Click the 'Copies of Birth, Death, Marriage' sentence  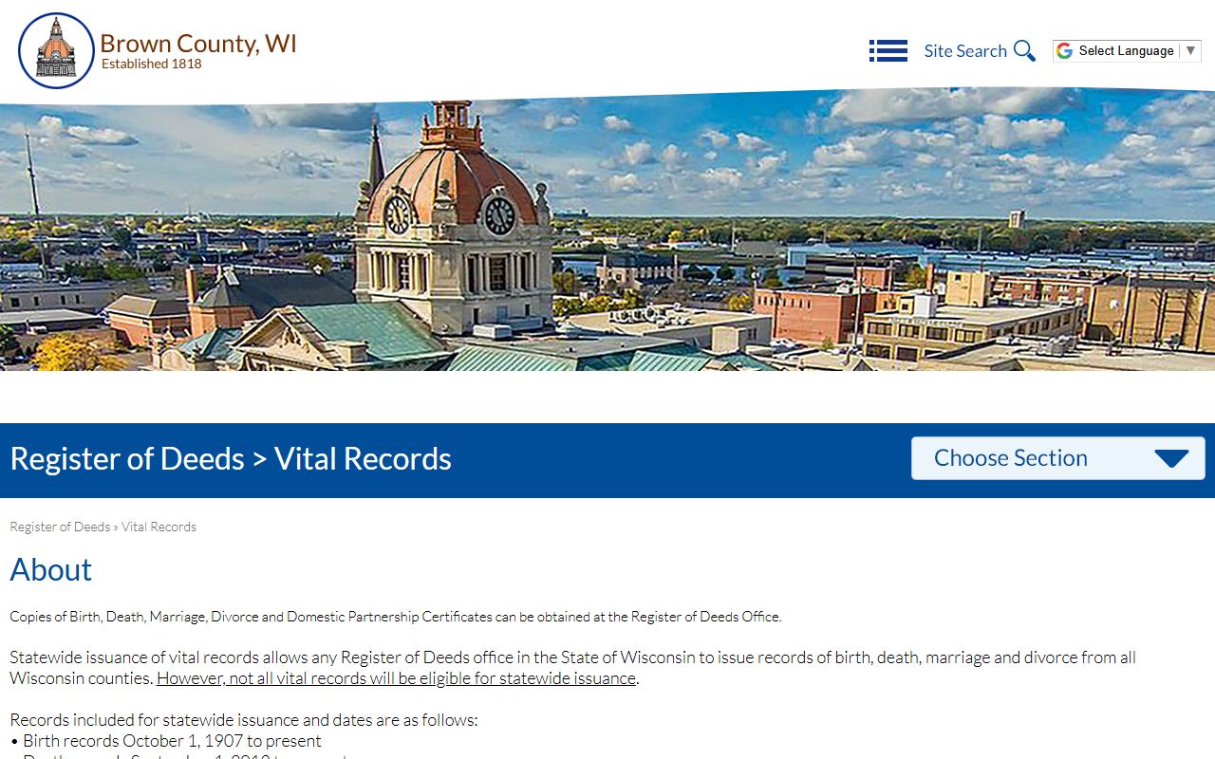tap(396, 617)
